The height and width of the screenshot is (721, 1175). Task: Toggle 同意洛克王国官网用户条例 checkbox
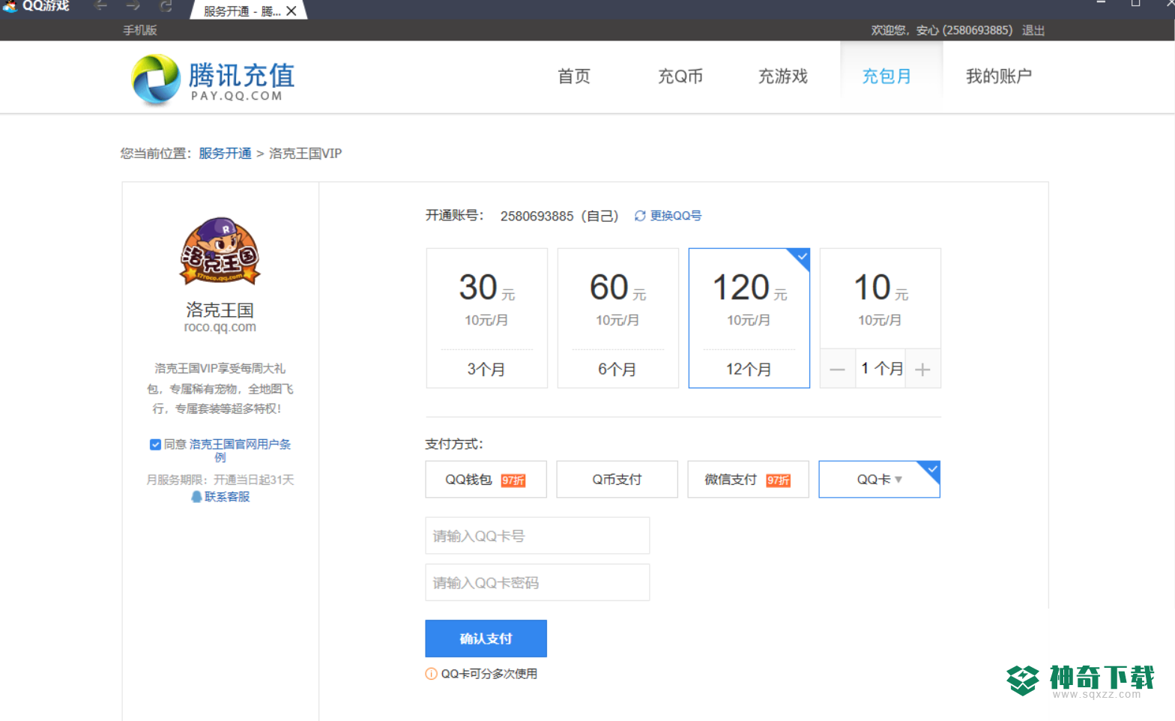[x=155, y=444]
